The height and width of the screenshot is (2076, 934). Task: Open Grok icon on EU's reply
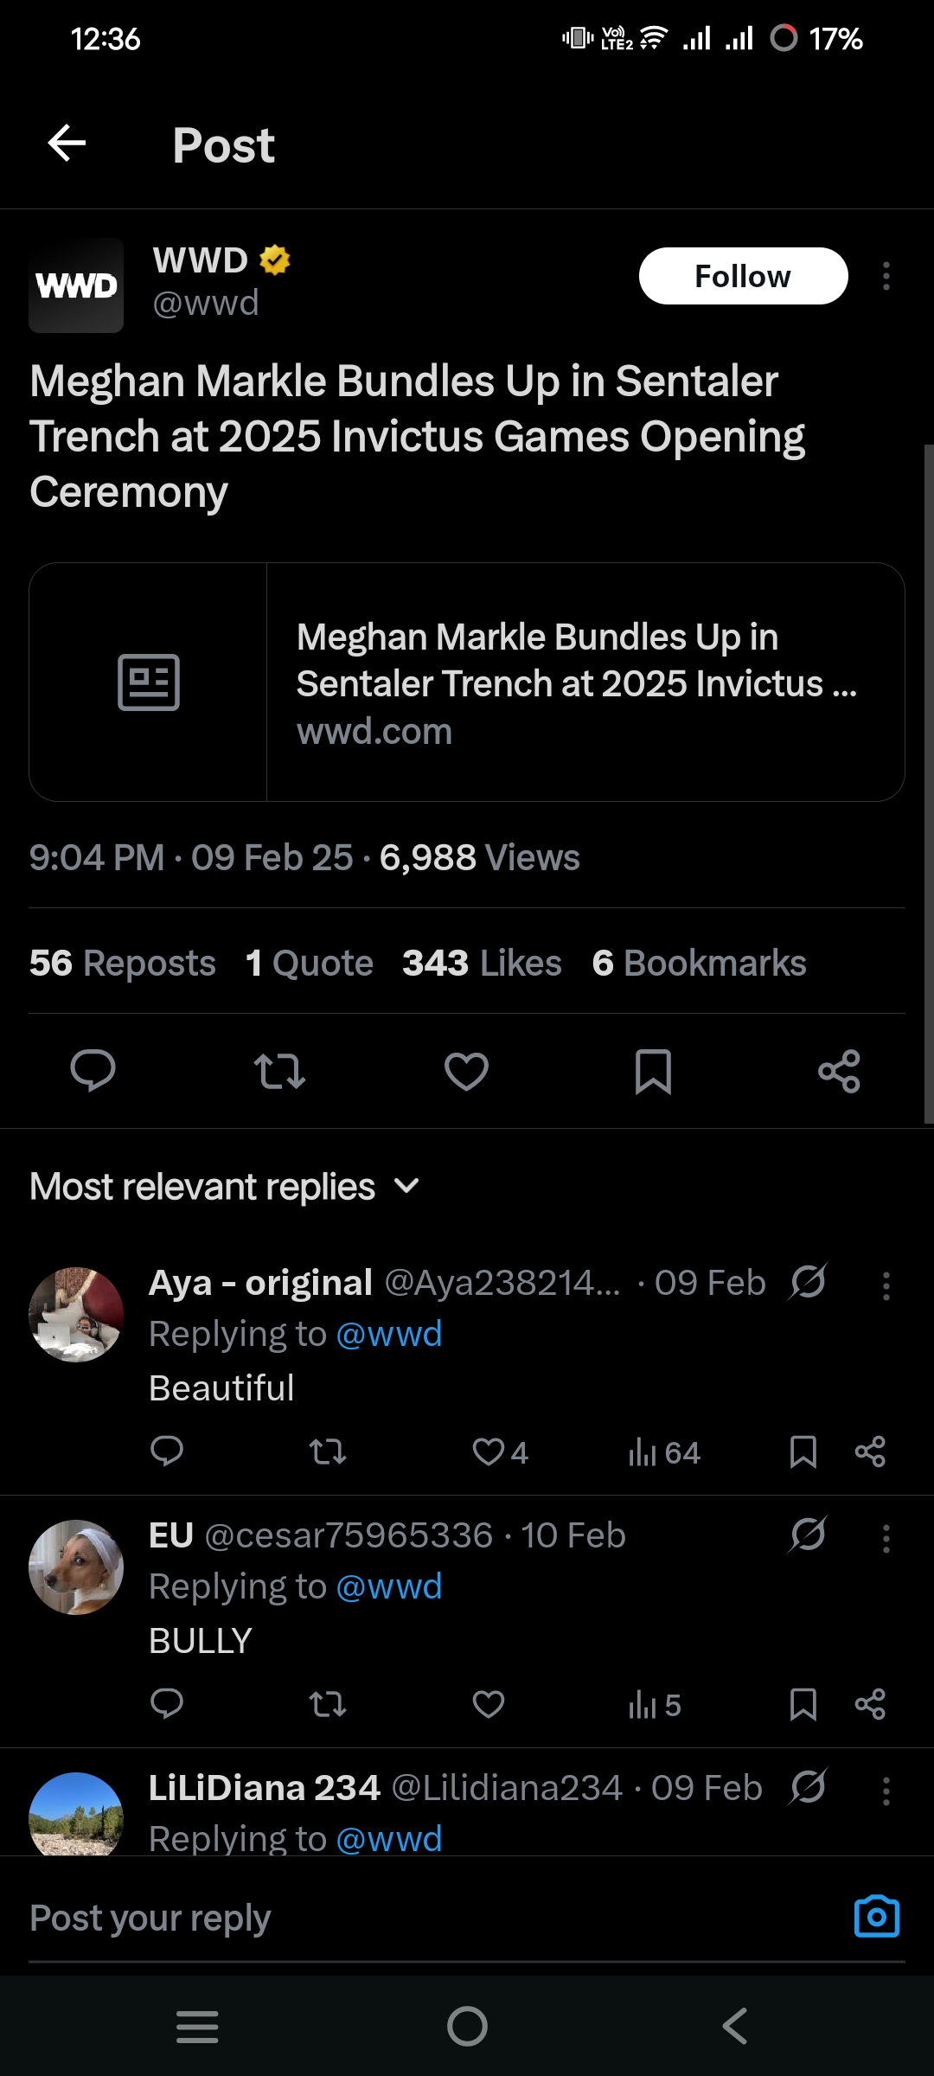point(808,1535)
